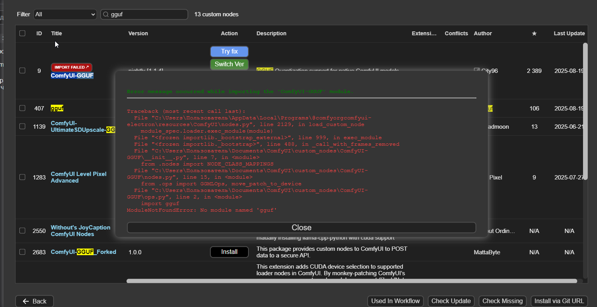Click the Switch Ver button
Viewport: 597px width, 307px height.
229,64
